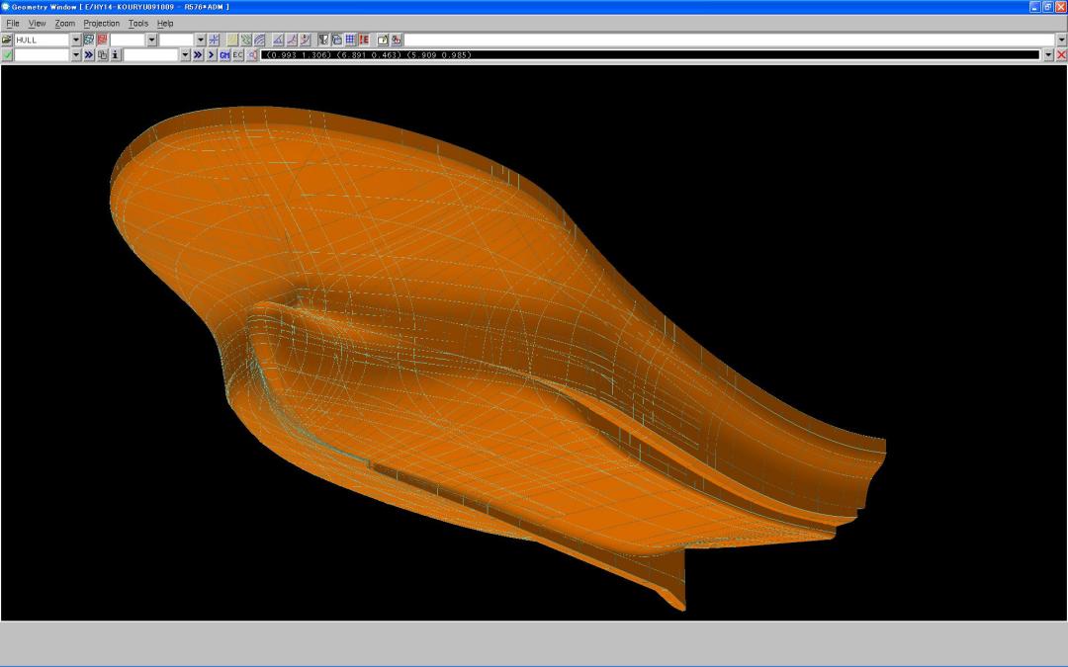Click the info 'i' icon
This screenshot has height=667, width=1068.
point(116,55)
